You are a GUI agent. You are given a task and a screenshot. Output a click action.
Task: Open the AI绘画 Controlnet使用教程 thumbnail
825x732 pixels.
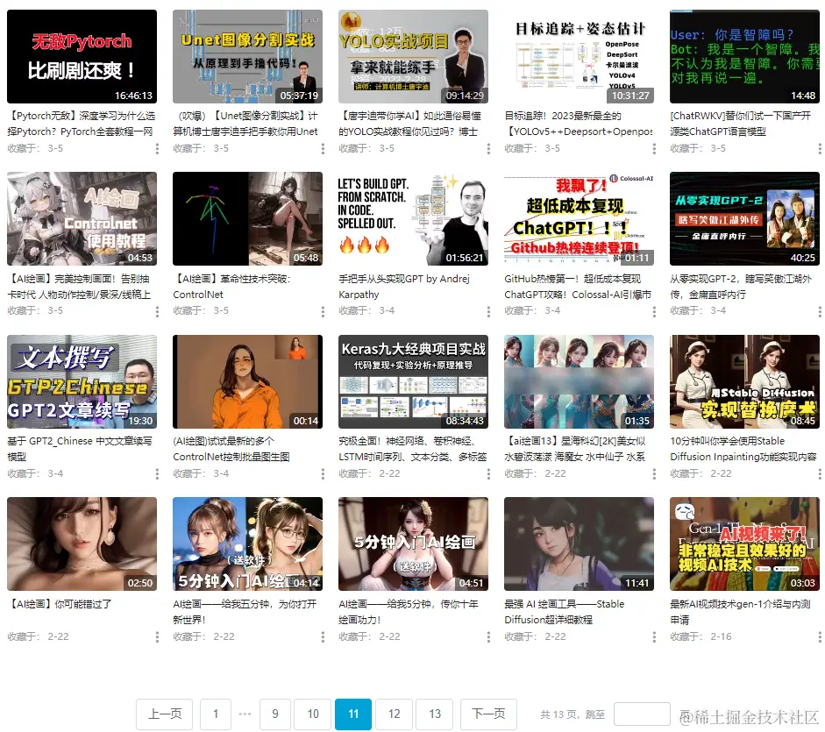click(82, 218)
